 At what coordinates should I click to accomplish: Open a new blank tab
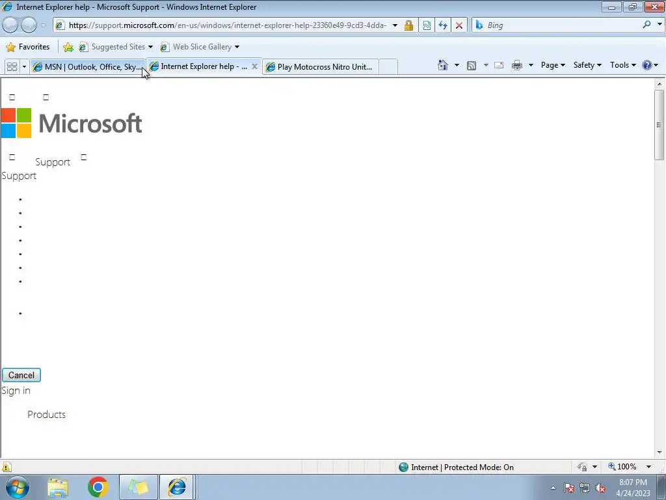(x=388, y=67)
